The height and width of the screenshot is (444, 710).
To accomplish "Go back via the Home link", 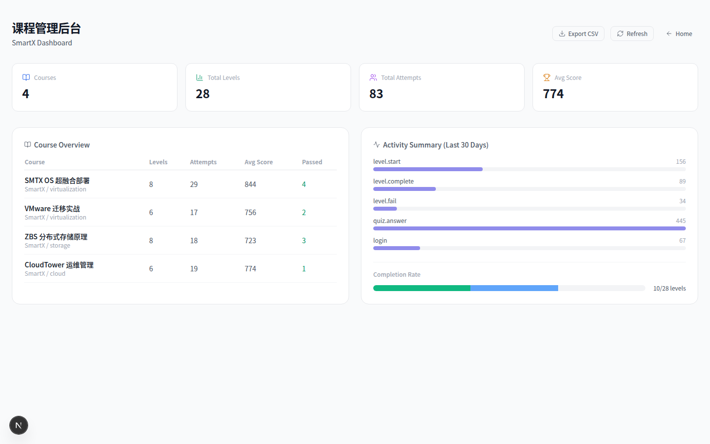I will click(x=679, y=34).
